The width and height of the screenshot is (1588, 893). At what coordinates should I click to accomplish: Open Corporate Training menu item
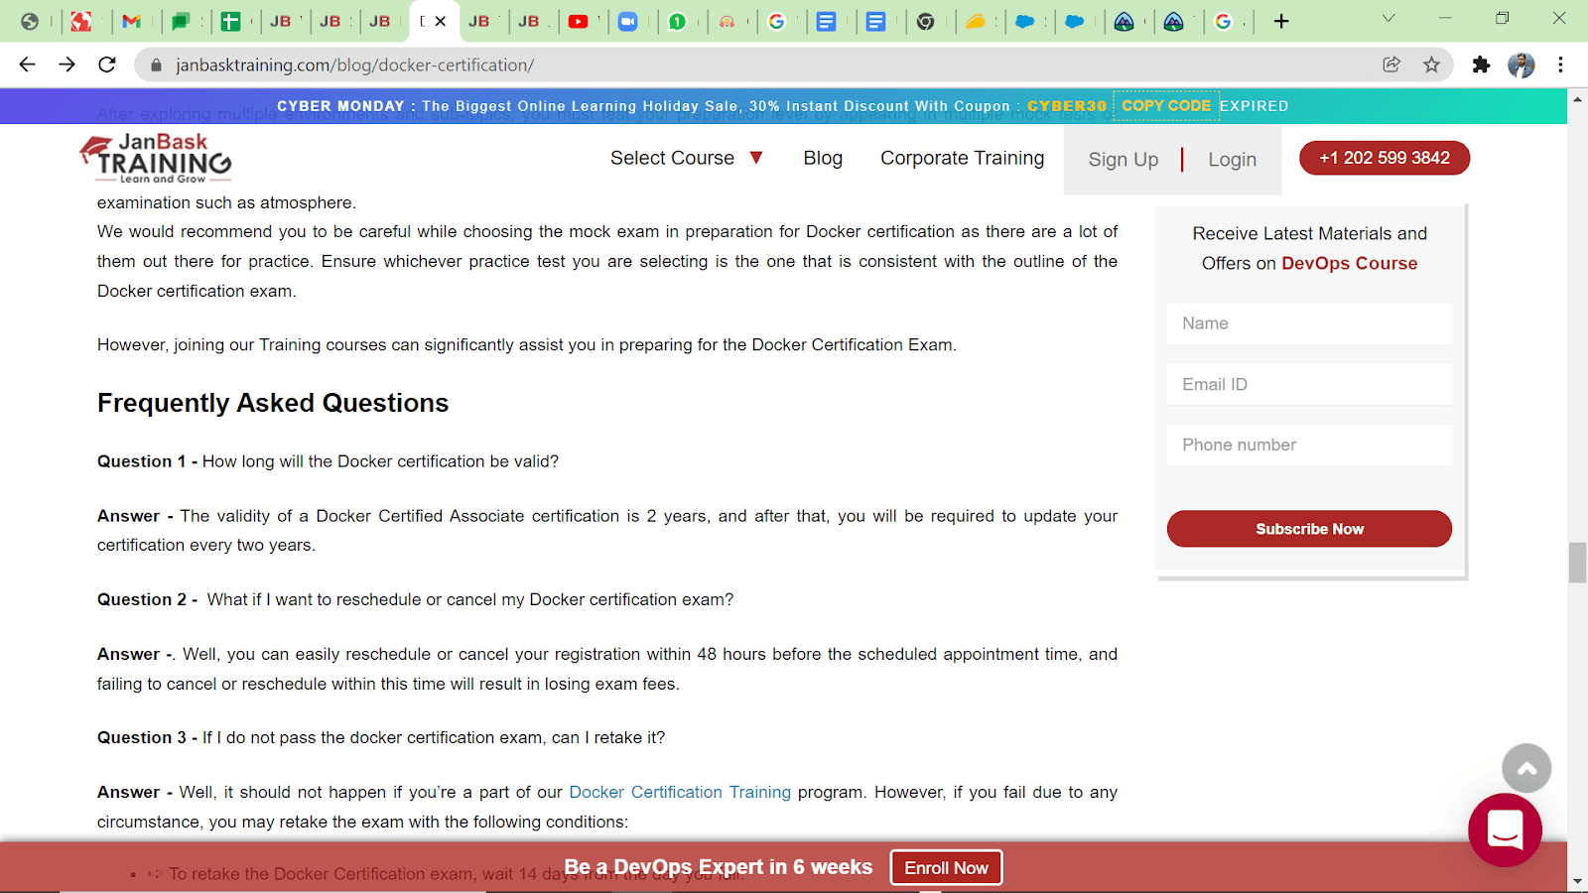tap(962, 158)
